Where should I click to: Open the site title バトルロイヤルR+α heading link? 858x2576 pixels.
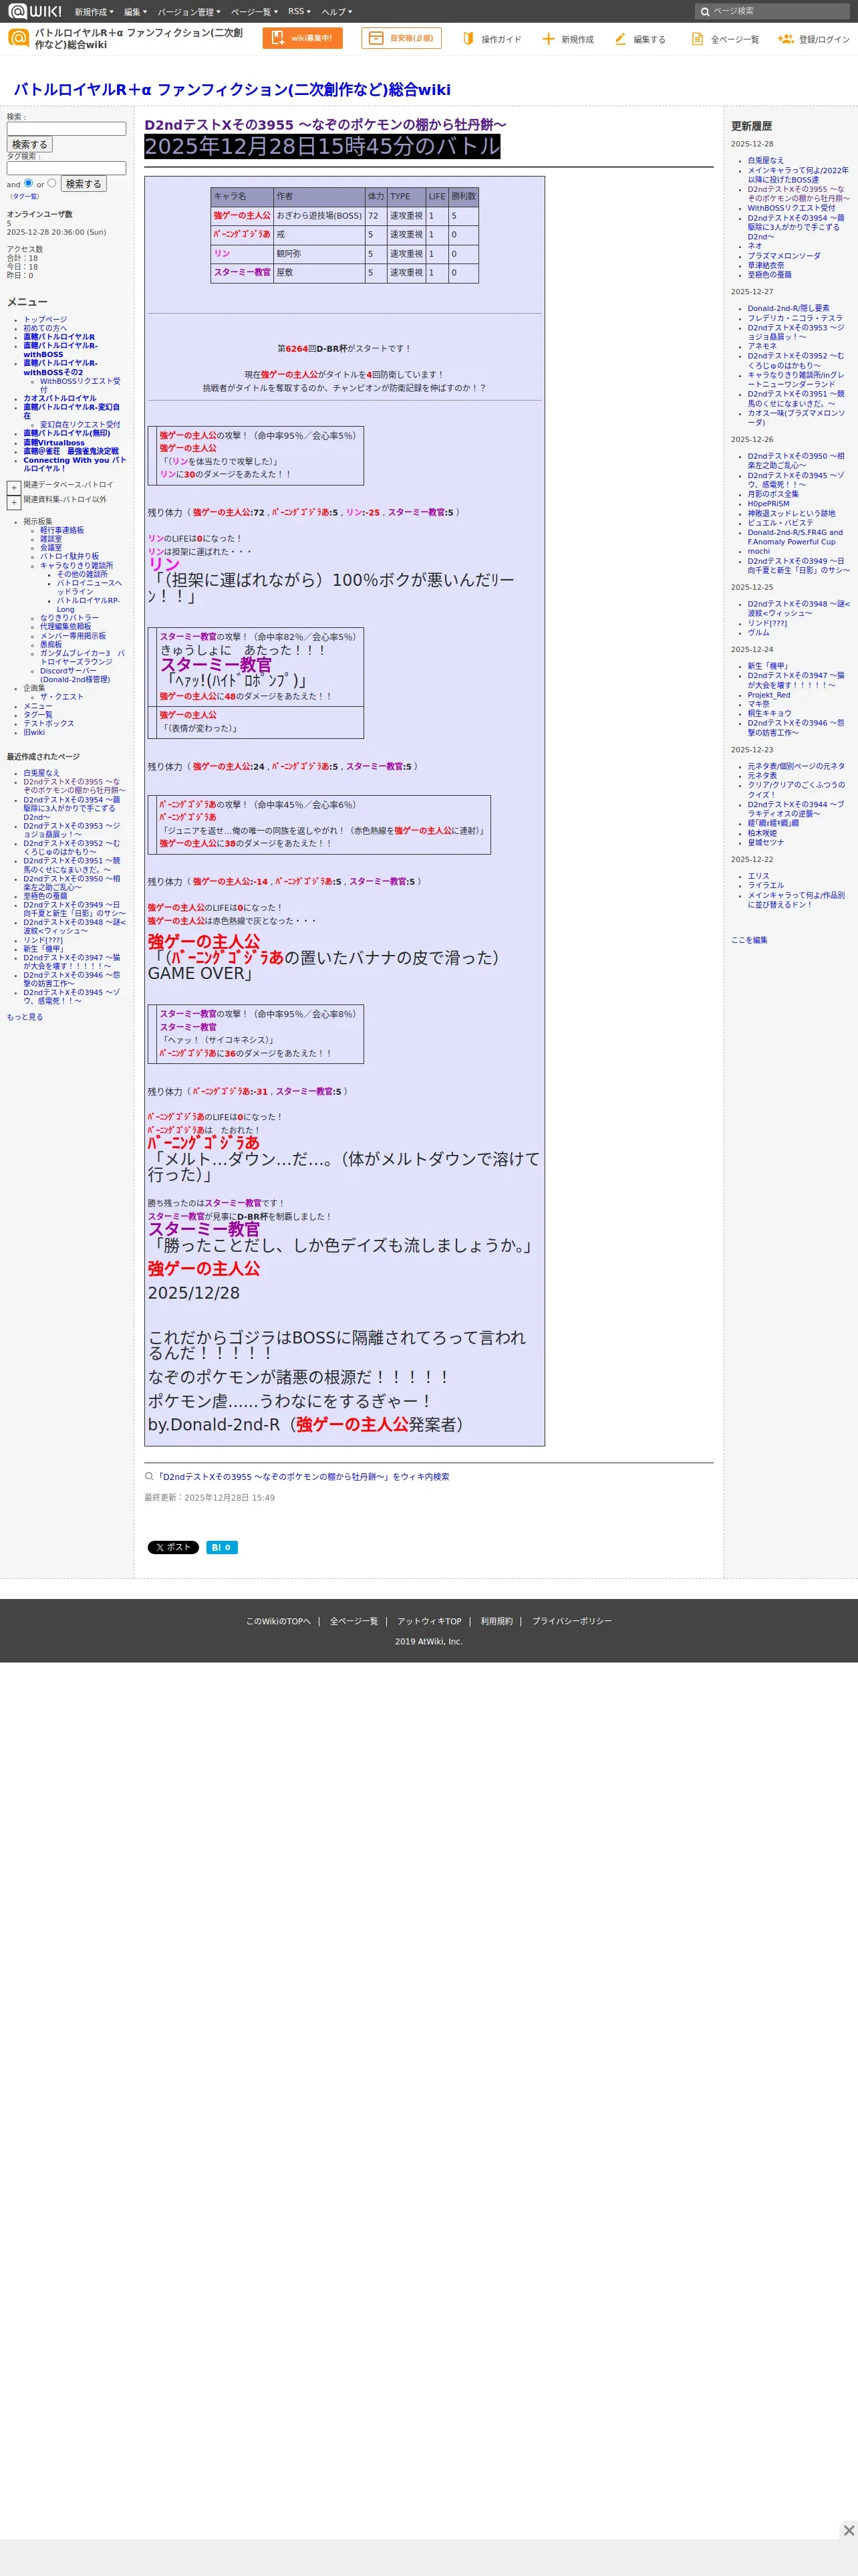pos(233,89)
